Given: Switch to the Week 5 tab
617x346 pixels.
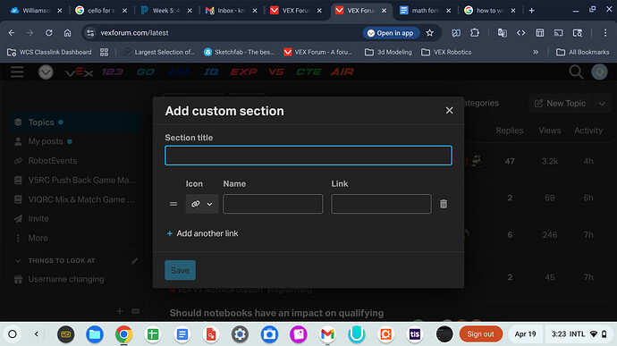Looking at the screenshot, I should click(165, 11).
